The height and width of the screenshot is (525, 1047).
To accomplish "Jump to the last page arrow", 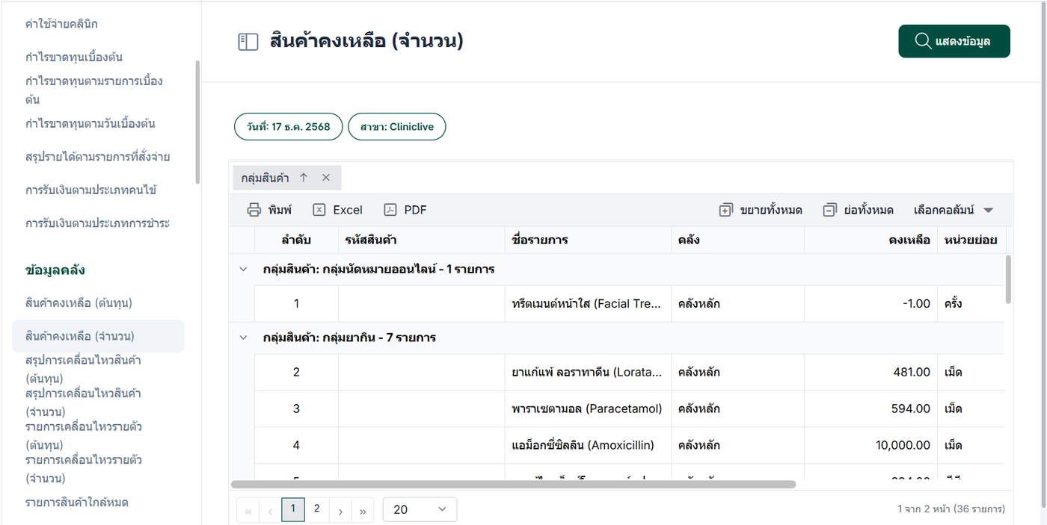I will [363, 510].
